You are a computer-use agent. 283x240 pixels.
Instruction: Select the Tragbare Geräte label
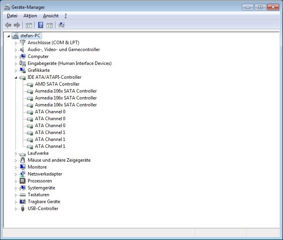point(44,202)
